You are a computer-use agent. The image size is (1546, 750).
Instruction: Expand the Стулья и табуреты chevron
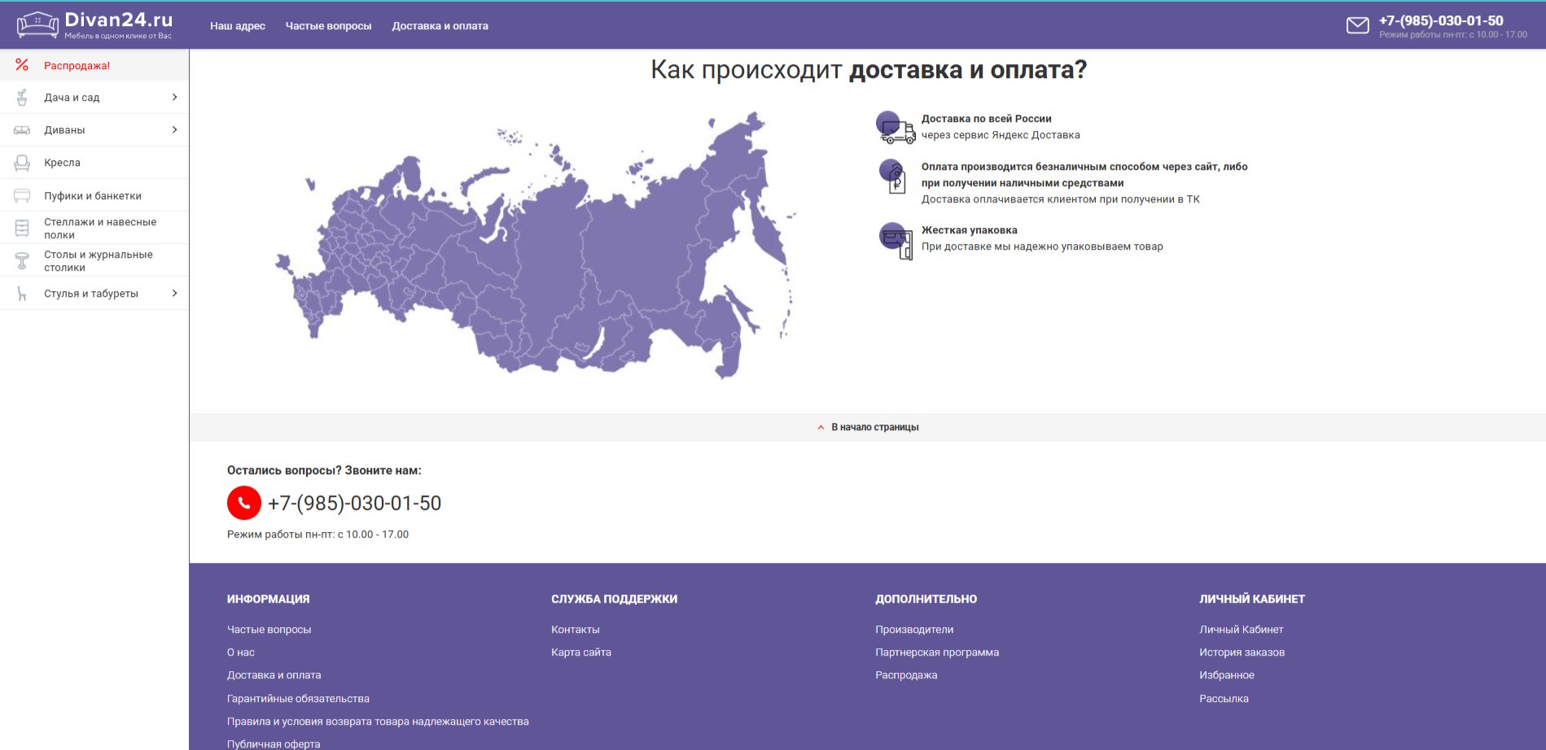click(174, 293)
